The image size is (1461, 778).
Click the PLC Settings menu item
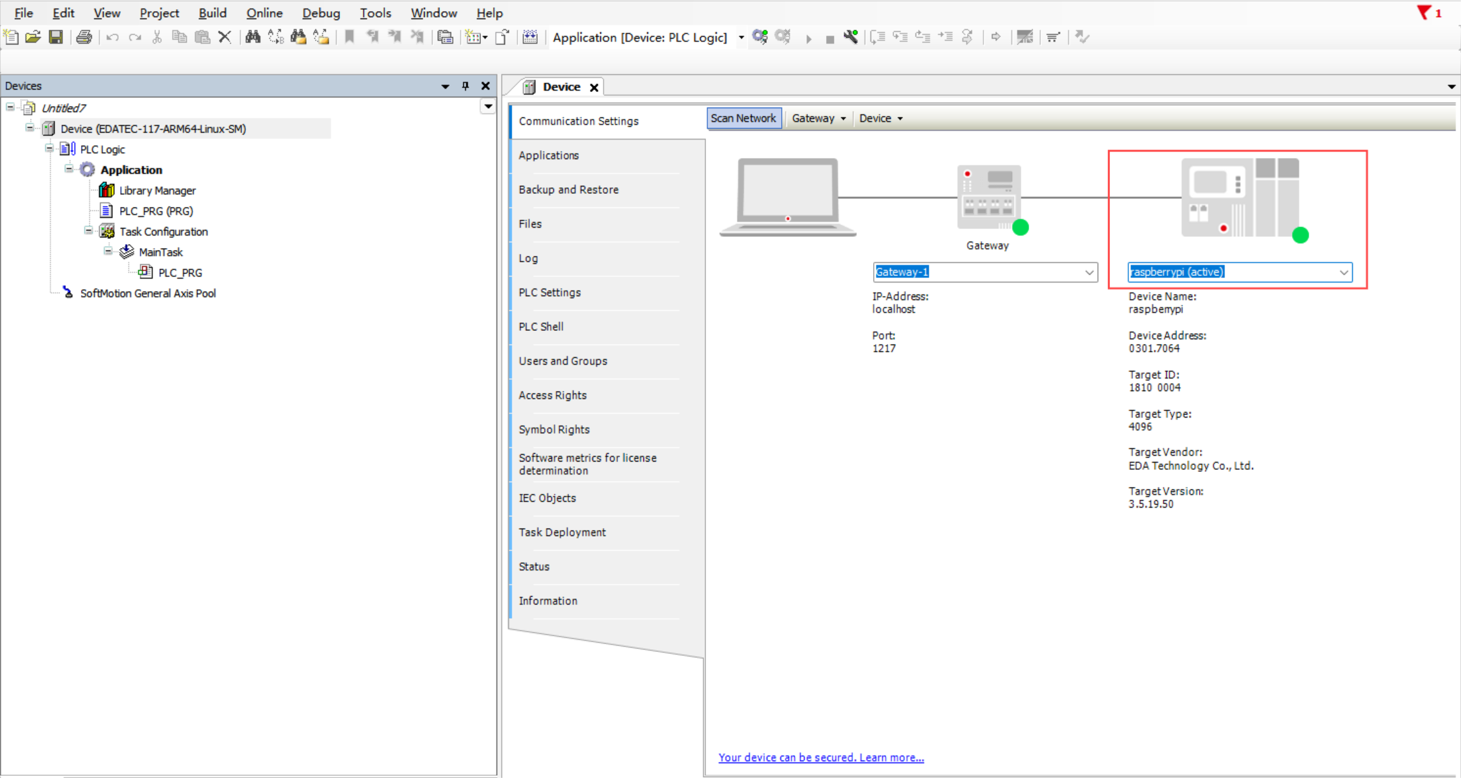click(549, 292)
